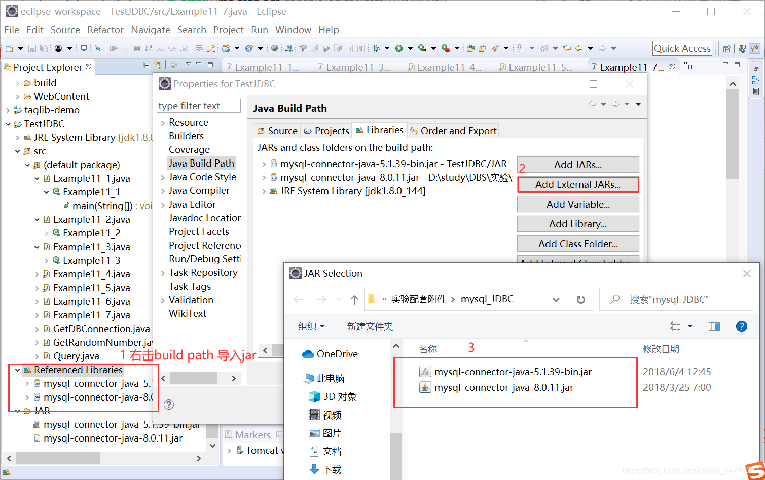Image resolution: width=765 pixels, height=480 pixels.
Task: Close the Project Explorer view tab
Action: click(x=89, y=67)
